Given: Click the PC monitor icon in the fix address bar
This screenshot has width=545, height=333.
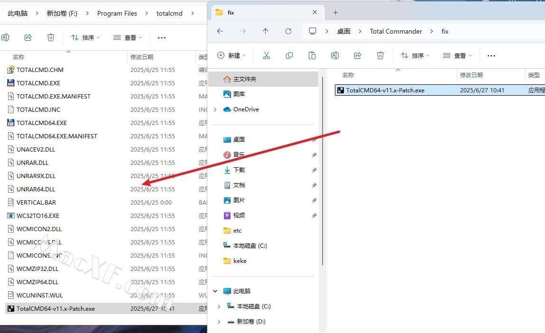Looking at the screenshot, I should pos(313,31).
